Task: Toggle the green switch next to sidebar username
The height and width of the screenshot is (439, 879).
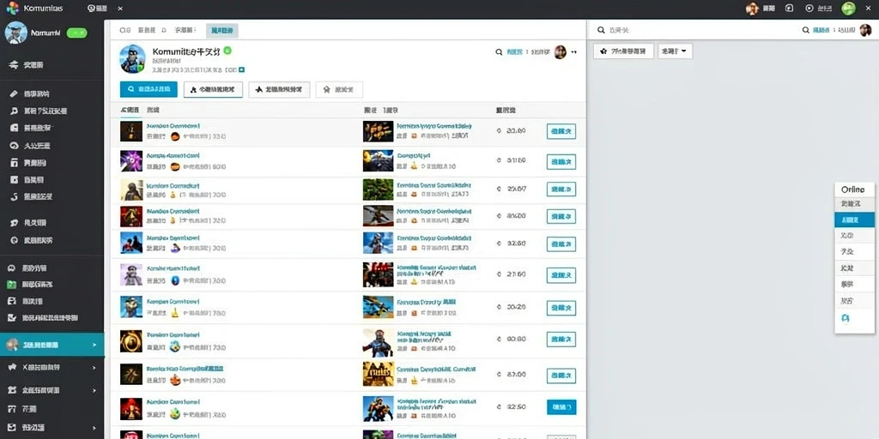Action: [x=76, y=33]
